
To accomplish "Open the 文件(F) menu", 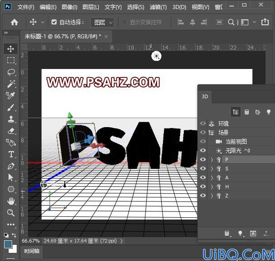I will (26, 7).
